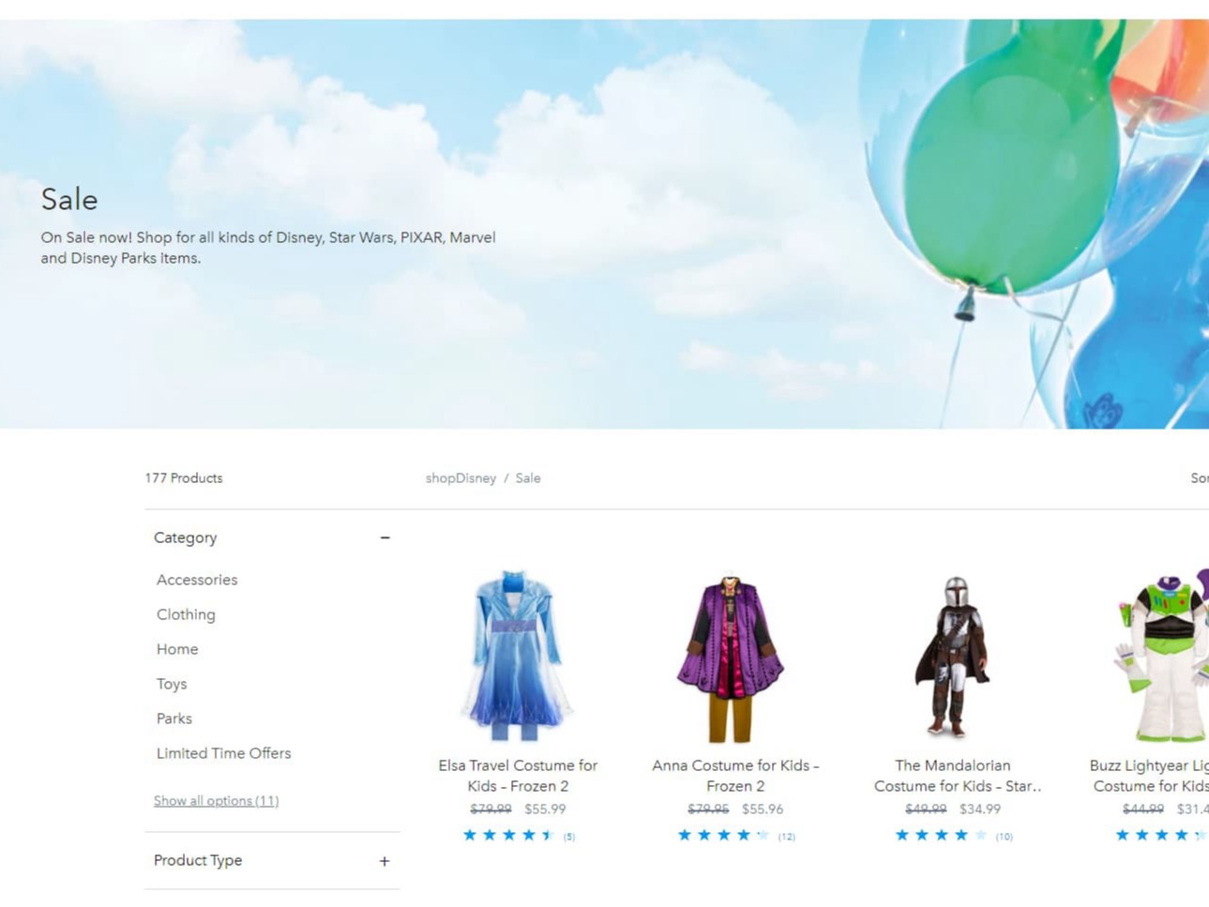Viewport: 1209px width, 907px height.
Task: Filter by Accessories category
Action: point(197,580)
